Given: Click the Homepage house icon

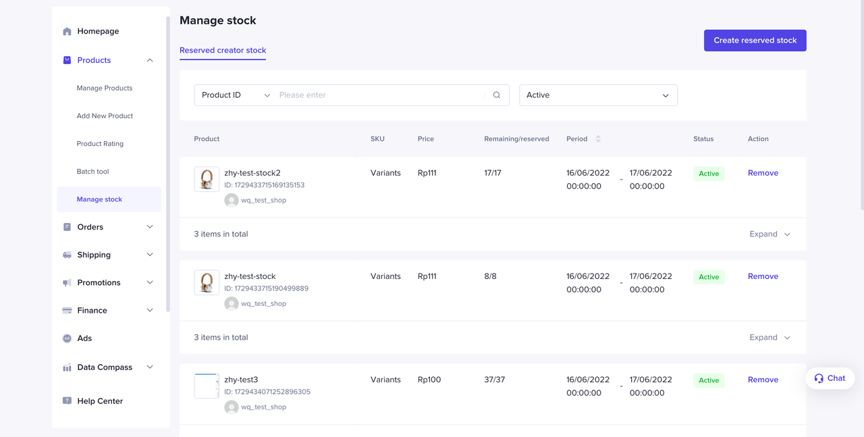Looking at the screenshot, I should tap(67, 32).
